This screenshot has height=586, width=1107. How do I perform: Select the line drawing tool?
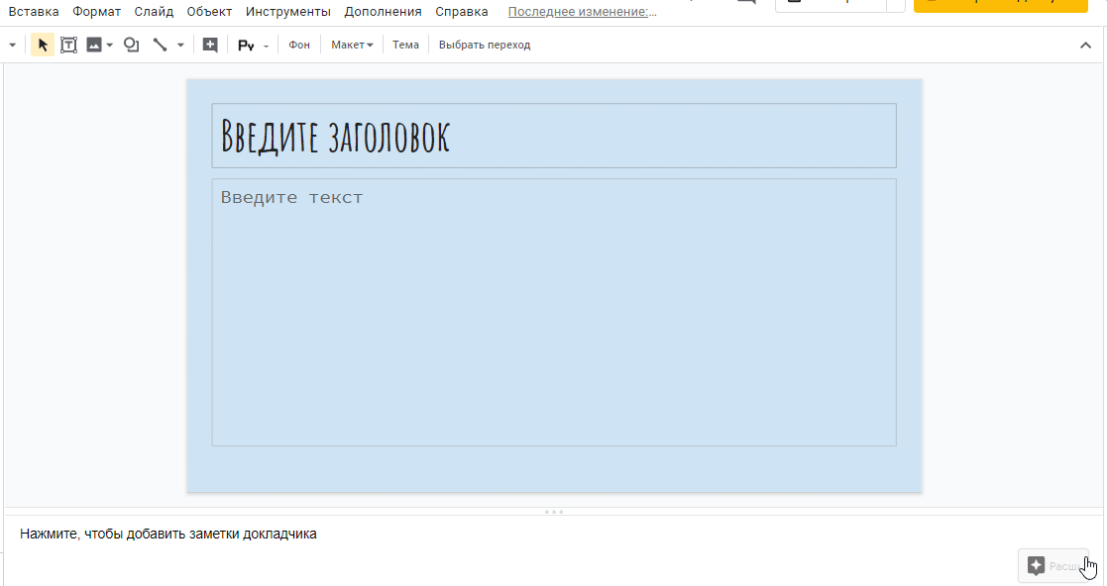tap(161, 46)
